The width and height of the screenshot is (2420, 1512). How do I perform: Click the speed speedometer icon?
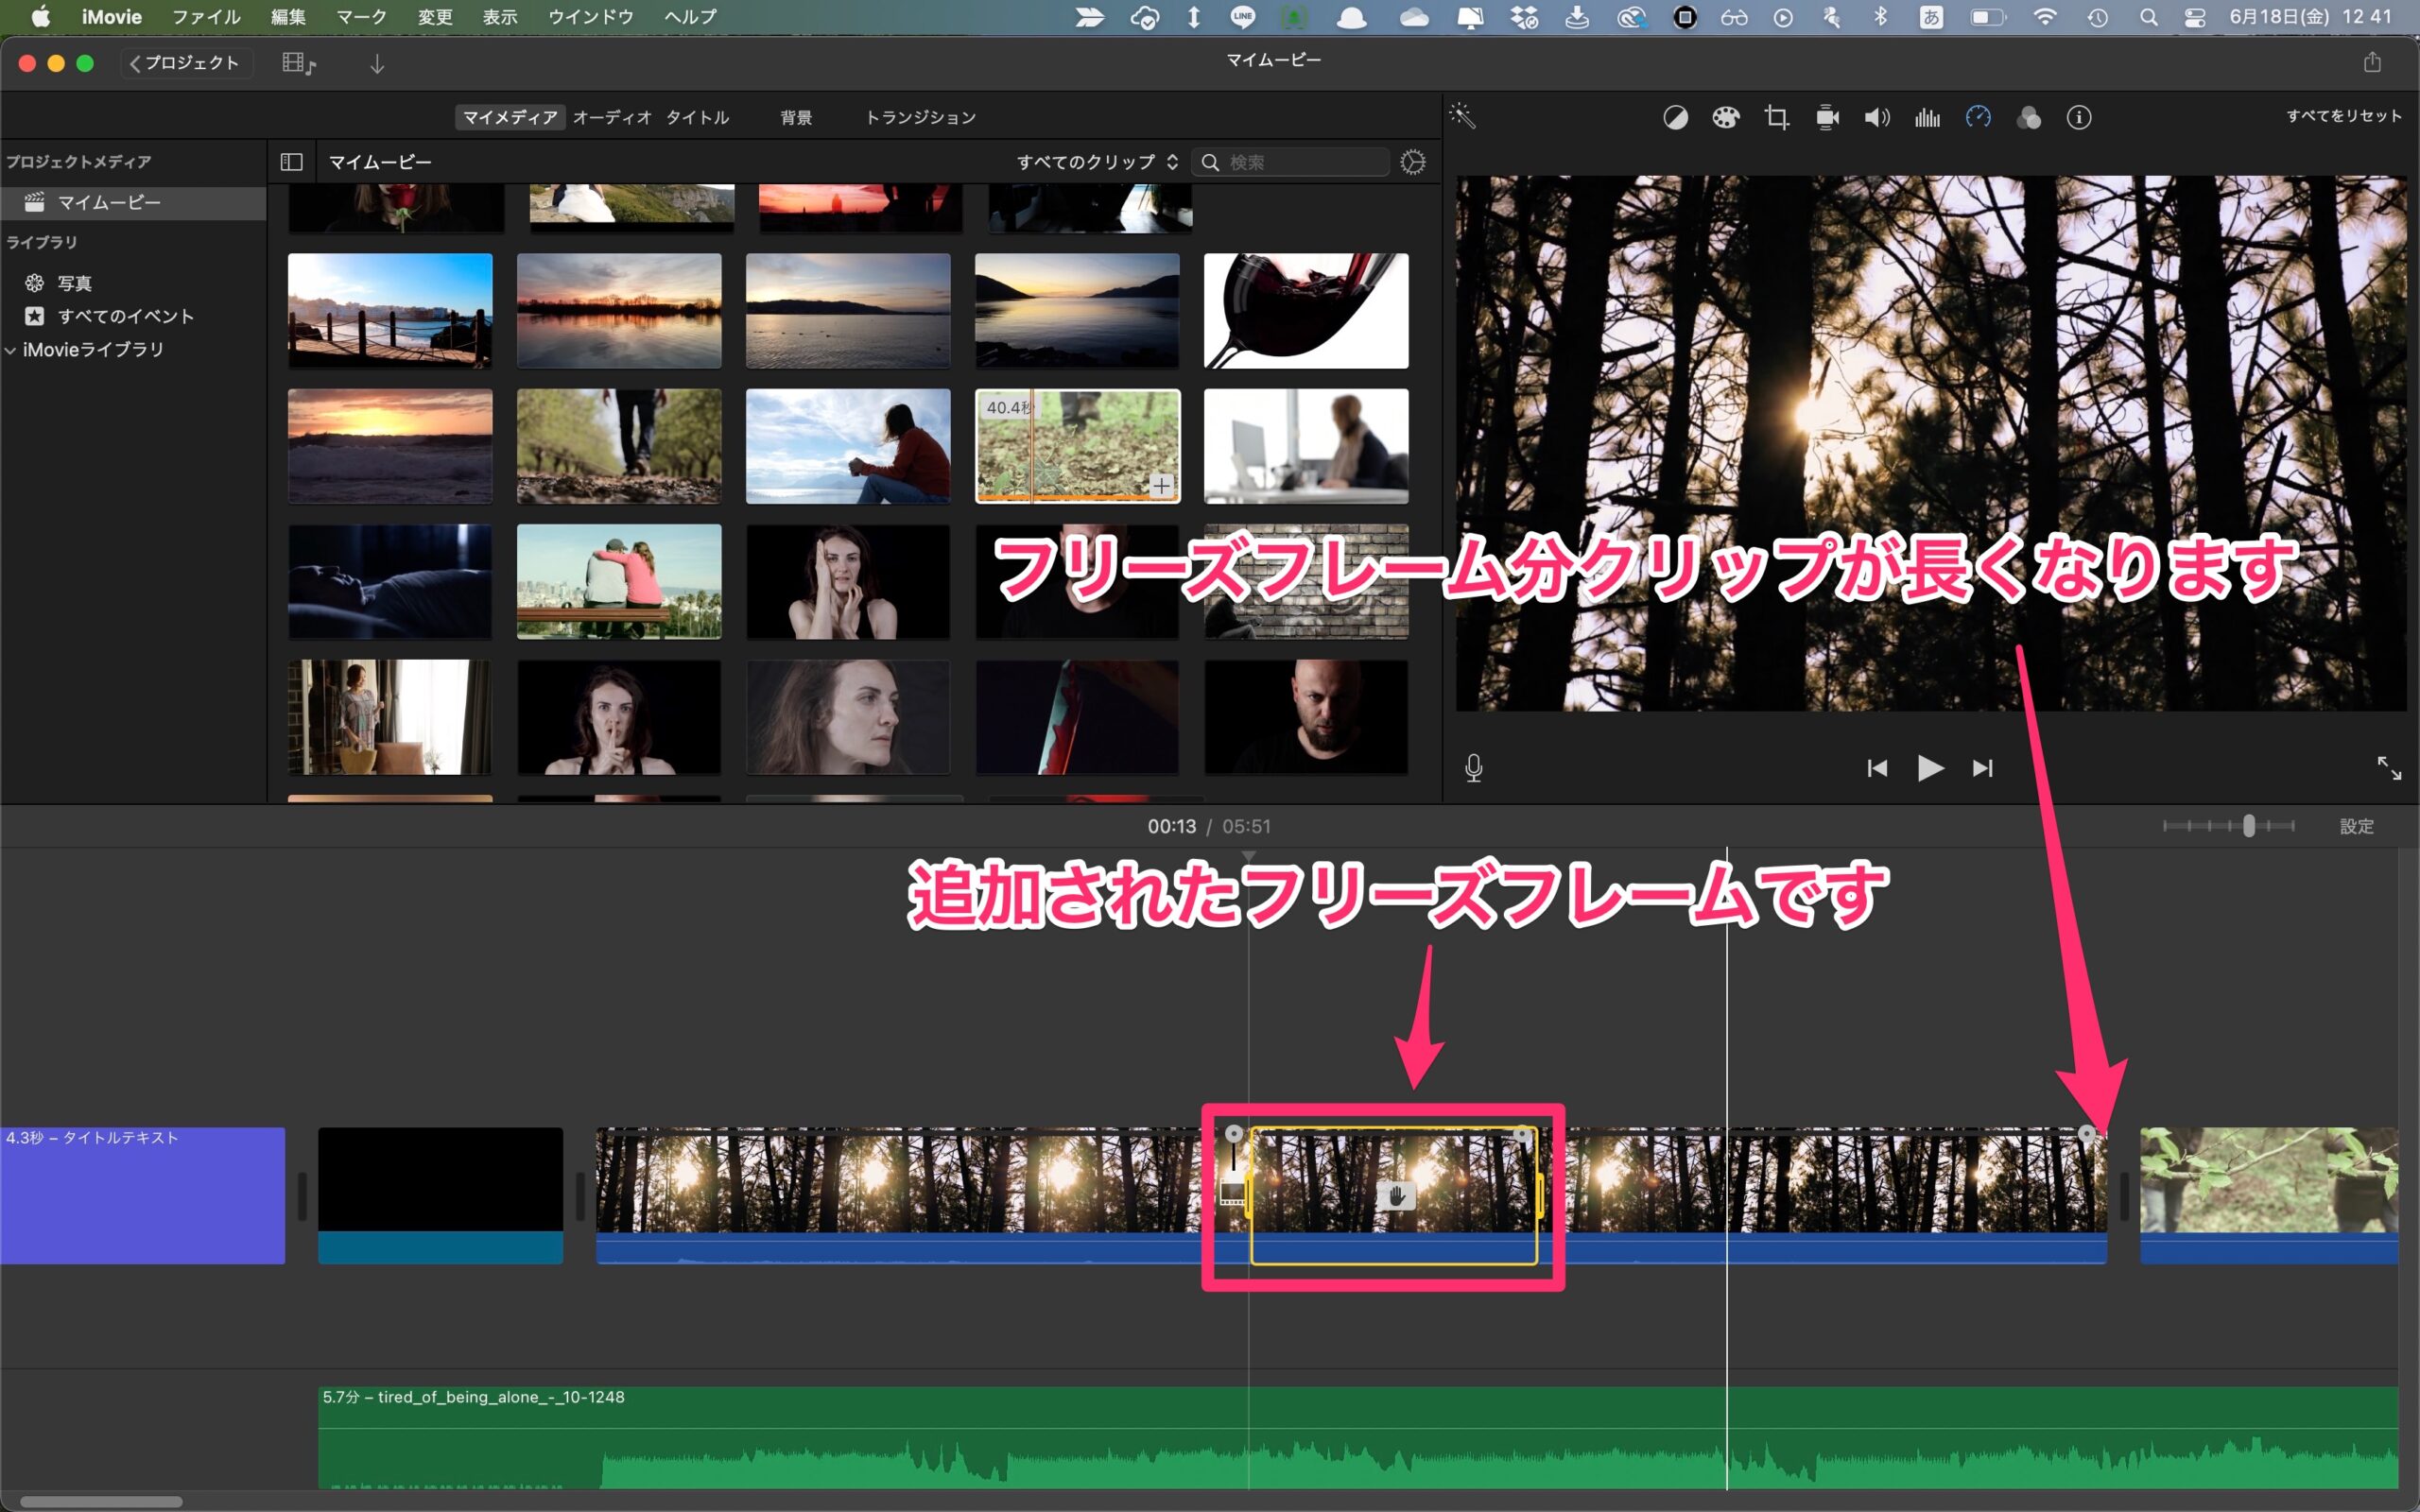(1978, 118)
